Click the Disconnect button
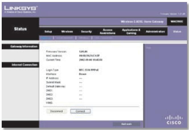 [56, 111]
